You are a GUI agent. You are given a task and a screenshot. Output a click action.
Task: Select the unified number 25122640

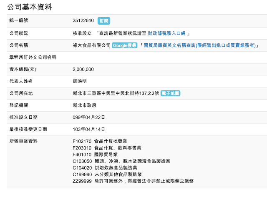point(83,20)
